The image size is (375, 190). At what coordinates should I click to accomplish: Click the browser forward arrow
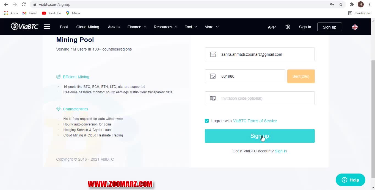[x=15, y=4]
